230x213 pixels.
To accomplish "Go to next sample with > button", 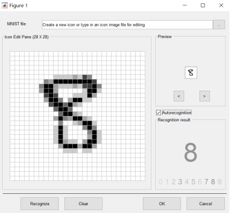I will coord(205,96).
